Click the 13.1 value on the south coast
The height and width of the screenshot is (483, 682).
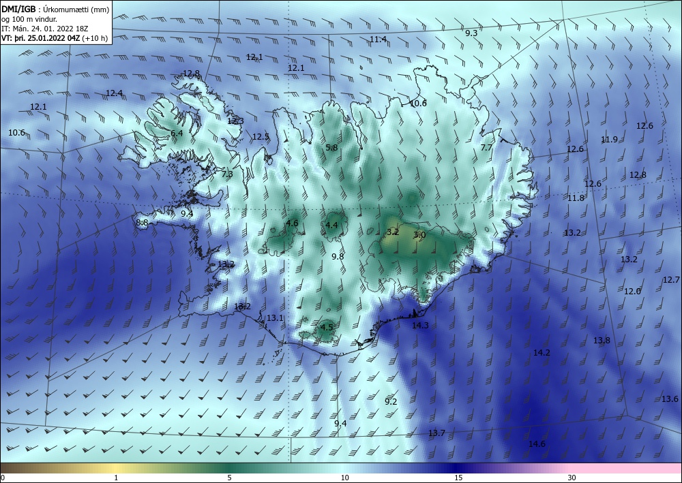tap(274, 318)
